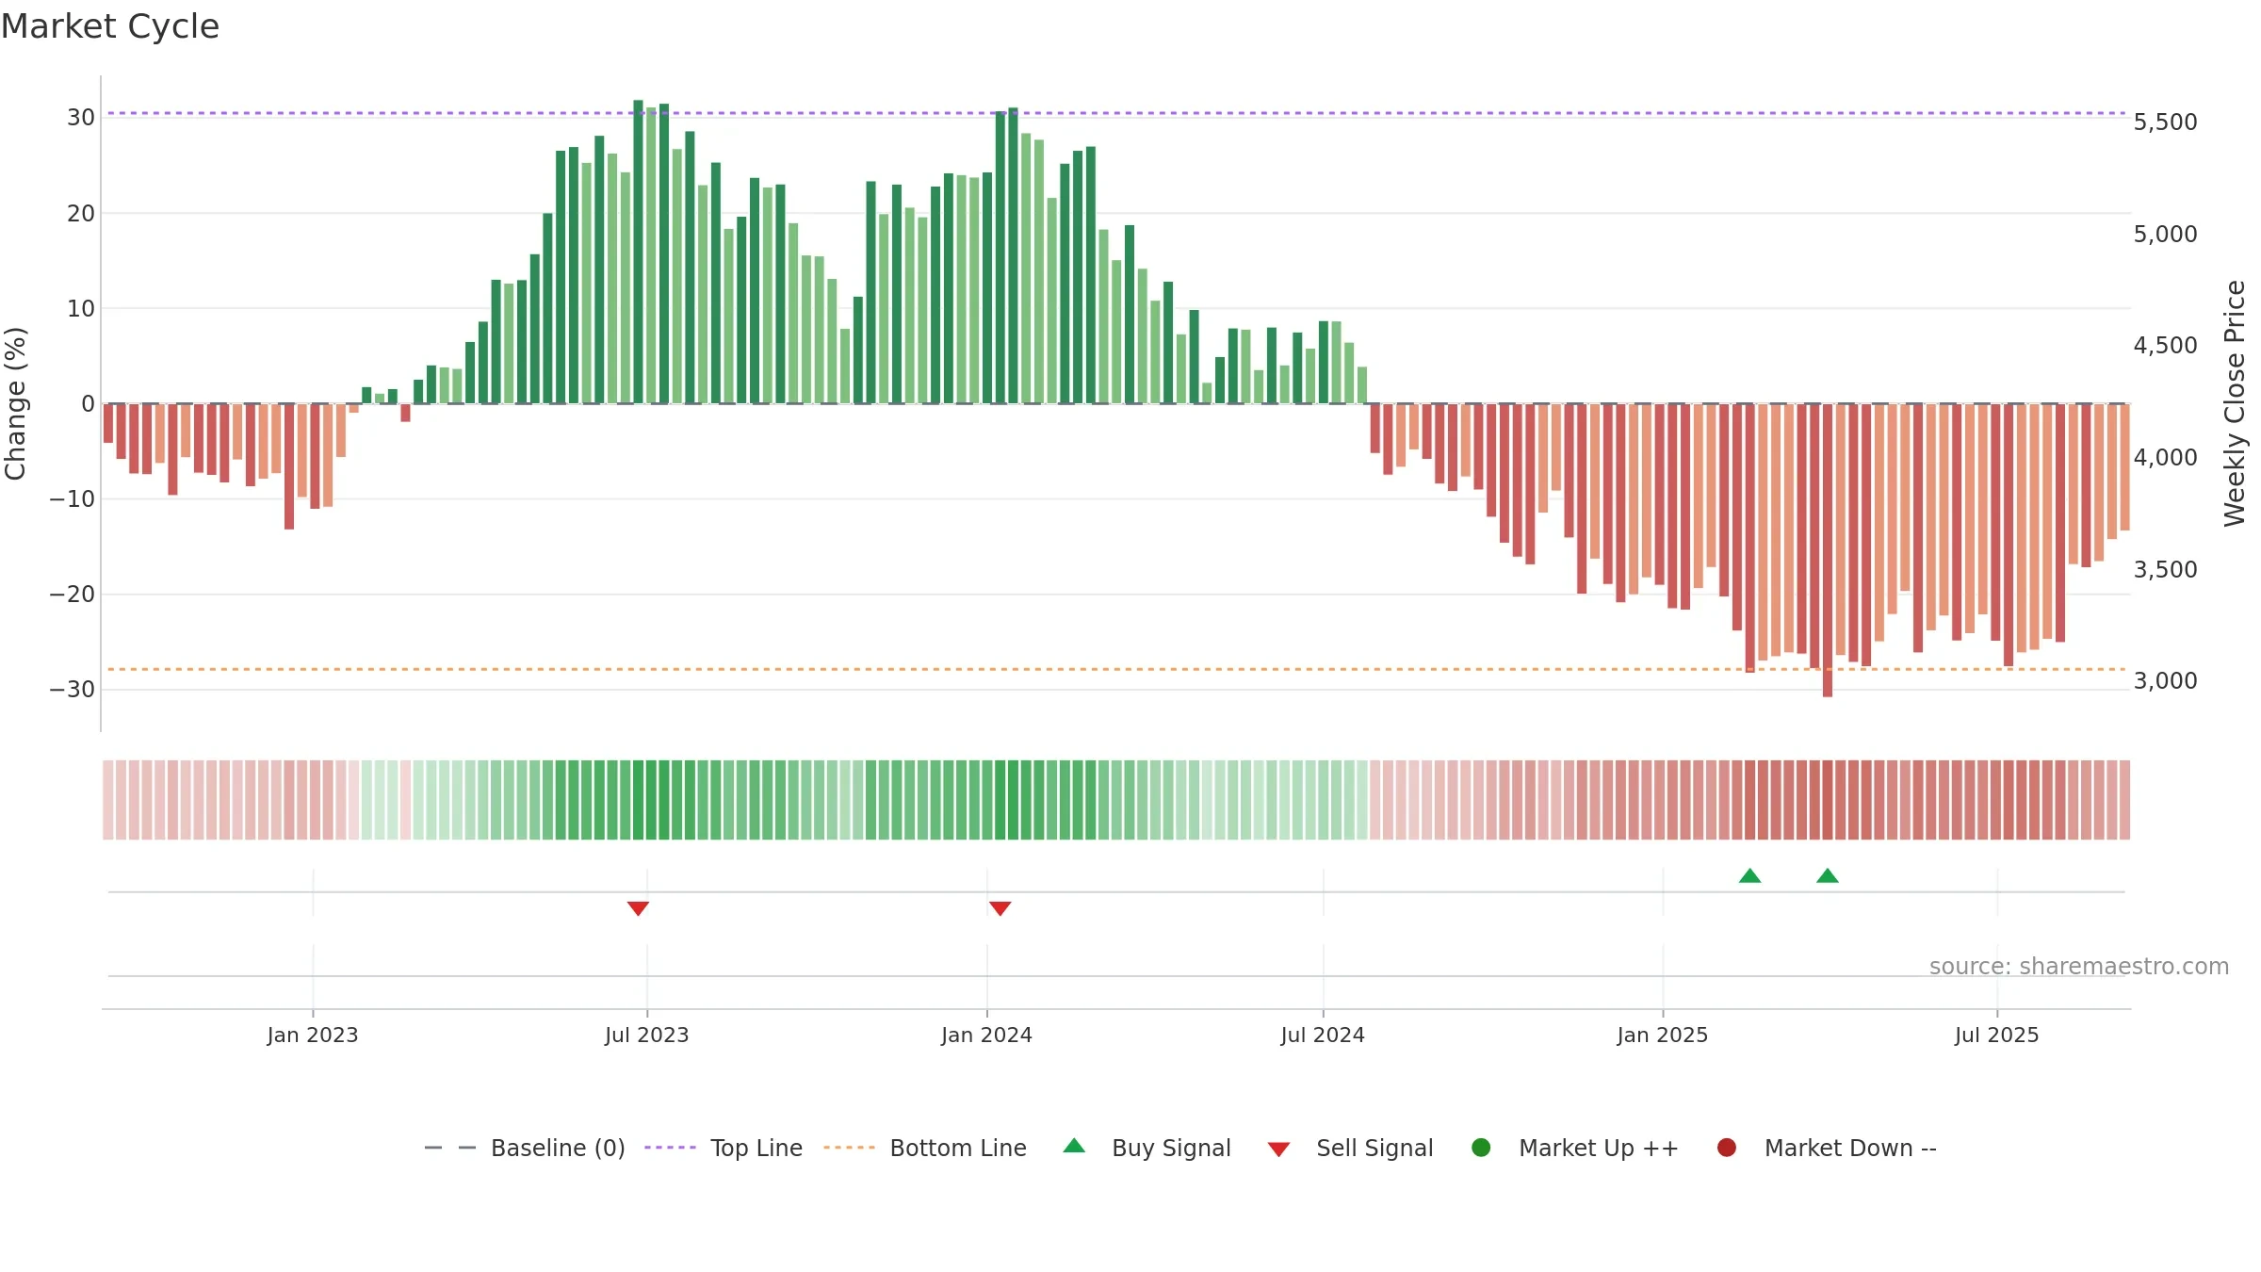Click the lowest red bar below −30

click(x=1828, y=550)
